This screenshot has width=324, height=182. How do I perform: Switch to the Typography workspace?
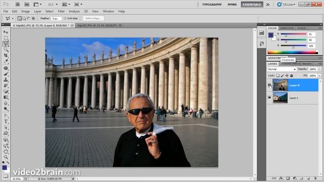tap(212, 5)
